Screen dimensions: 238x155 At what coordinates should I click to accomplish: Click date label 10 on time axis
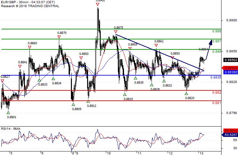[x=109, y=153]
